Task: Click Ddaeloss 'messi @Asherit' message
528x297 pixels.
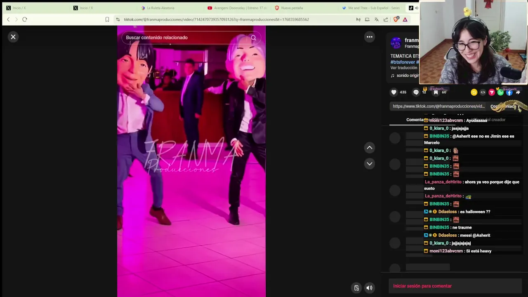Action: 457,236
